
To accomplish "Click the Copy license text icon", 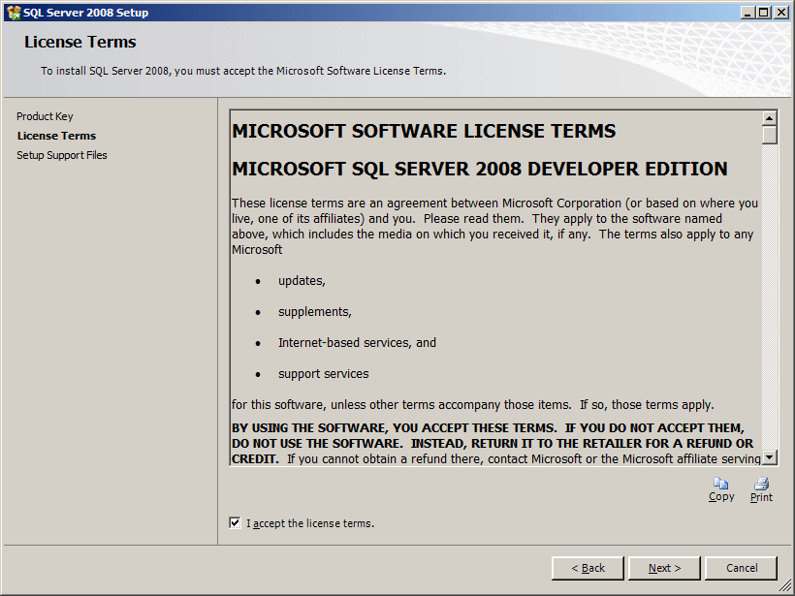I will (721, 484).
